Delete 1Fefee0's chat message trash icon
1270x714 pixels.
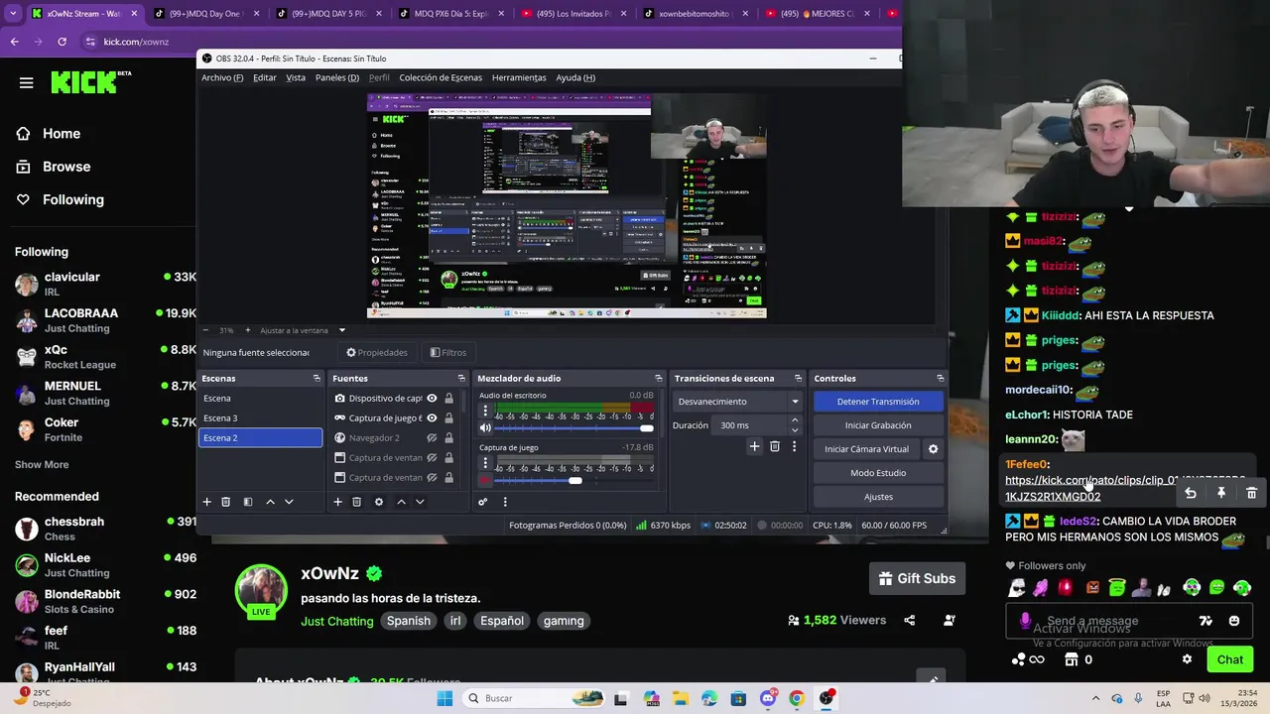click(x=1251, y=493)
